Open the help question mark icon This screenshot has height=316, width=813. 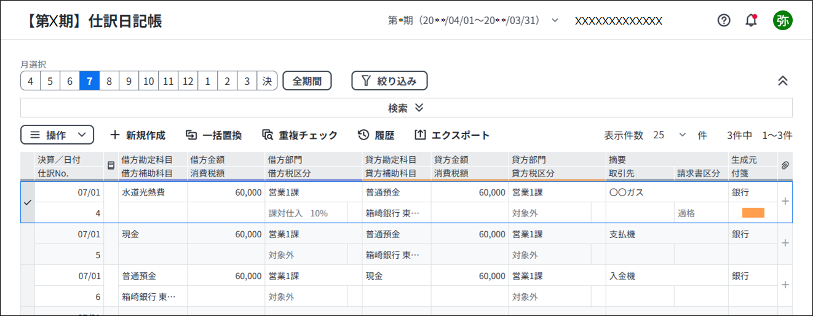coord(724,20)
